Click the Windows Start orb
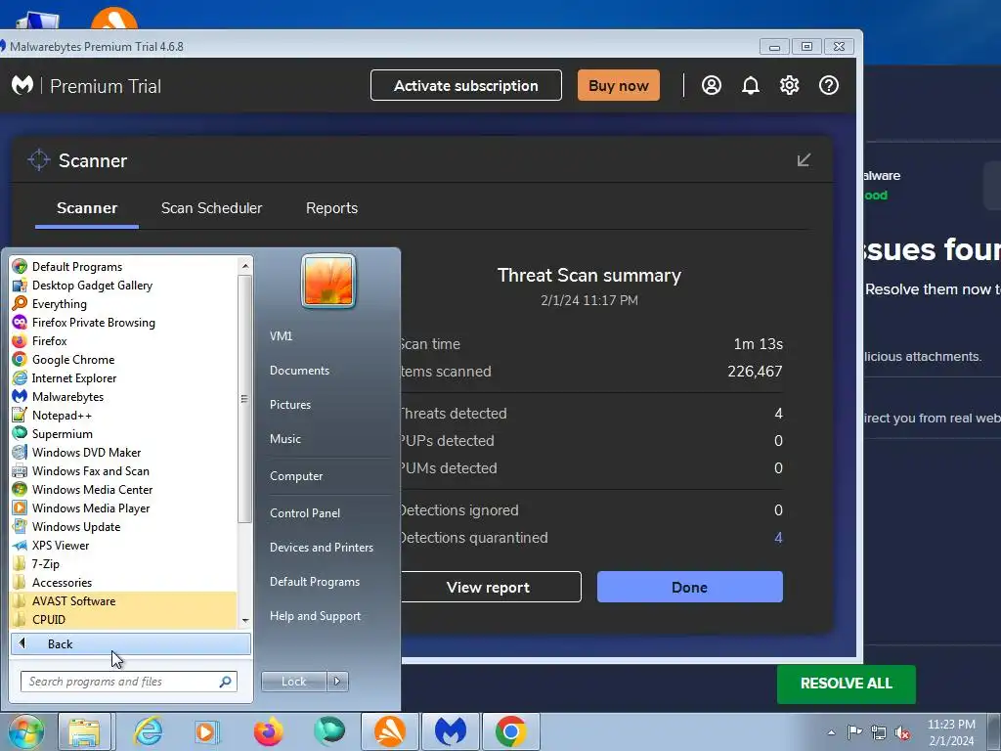 pos(25,731)
